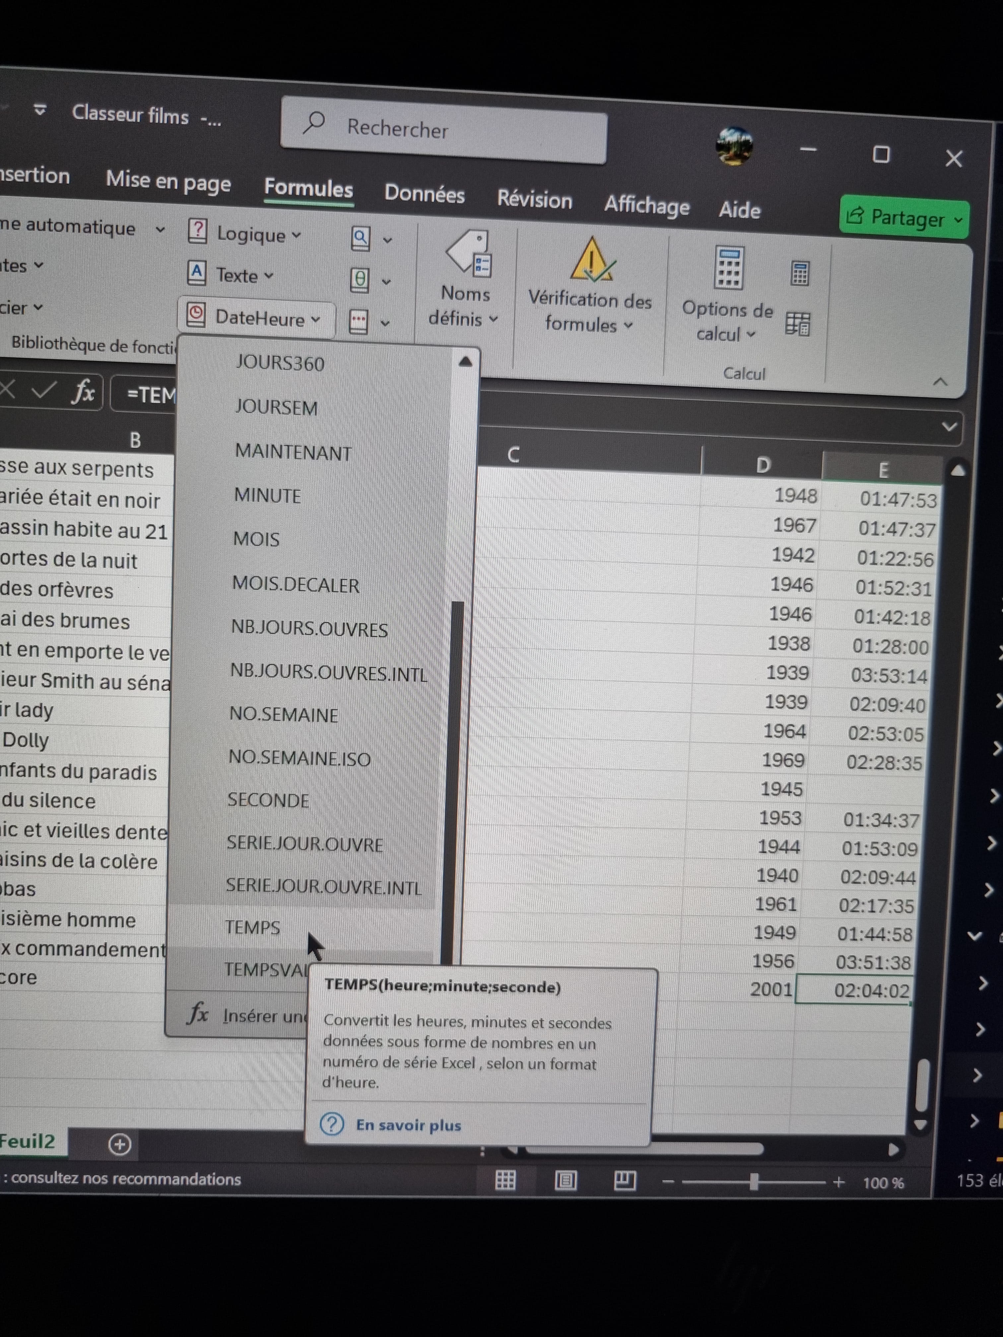
Task: Open the Maths et trigonométrie functions icon
Action: click(370, 281)
